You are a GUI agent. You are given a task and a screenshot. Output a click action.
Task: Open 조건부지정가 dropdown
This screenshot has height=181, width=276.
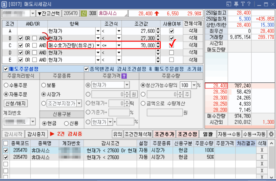79,103
